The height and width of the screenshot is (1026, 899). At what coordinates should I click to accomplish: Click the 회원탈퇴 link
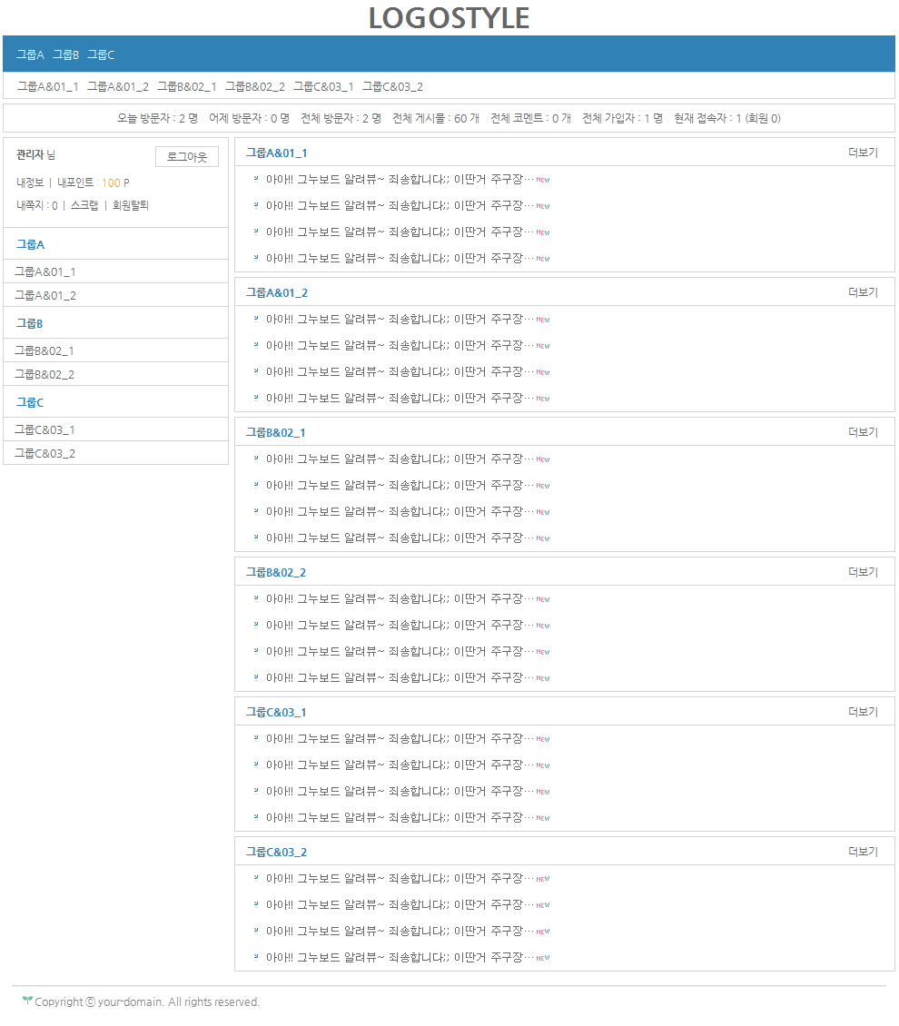click(x=131, y=206)
